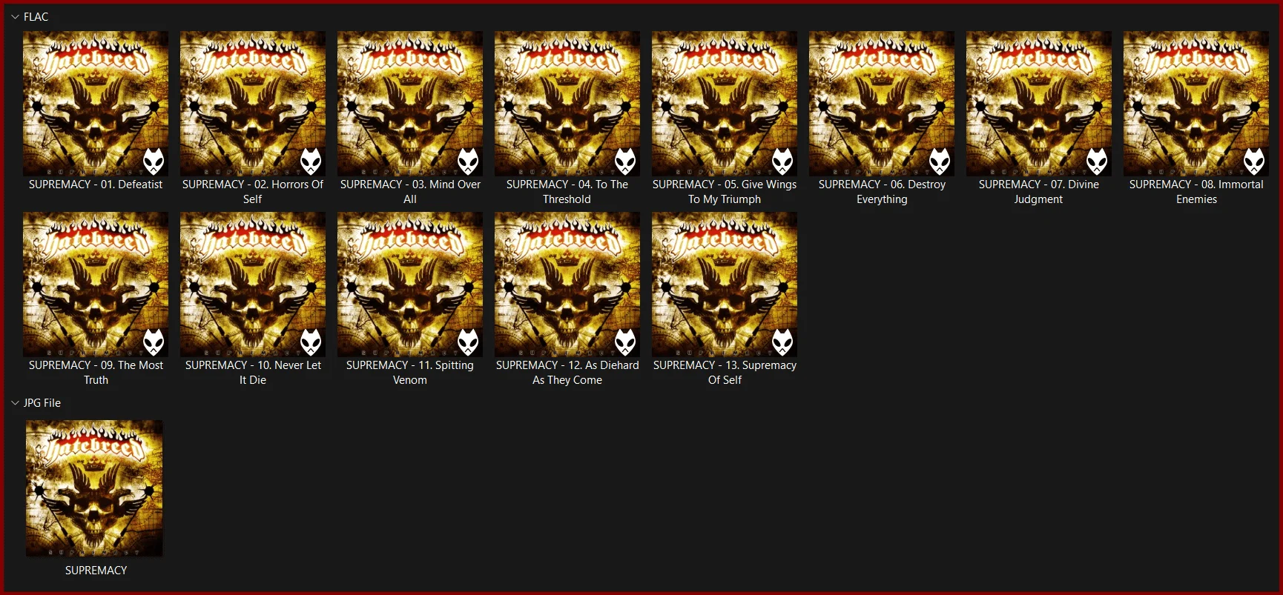
Task: Click the file name 'SUPREMACY - 06. Destroy Everything'
Action: (882, 192)
